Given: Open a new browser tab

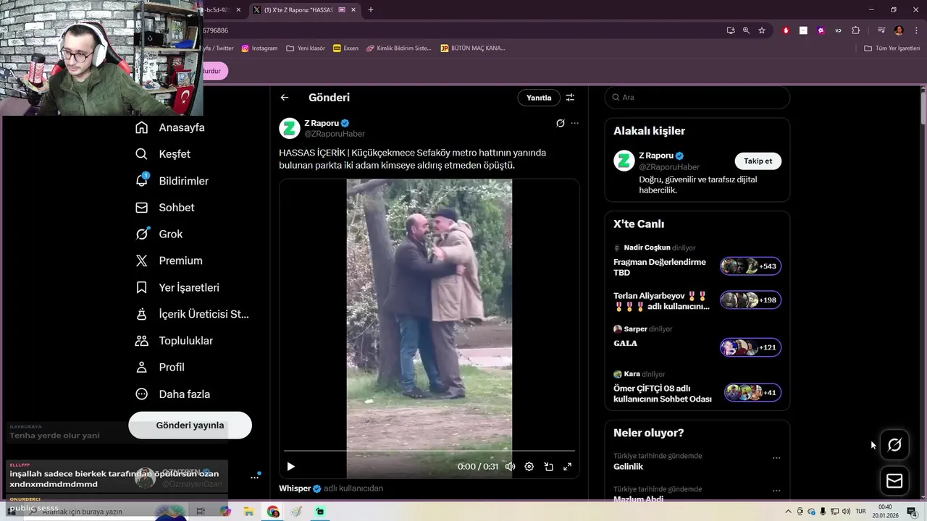Looking at the screenshot, I should 370,10.
